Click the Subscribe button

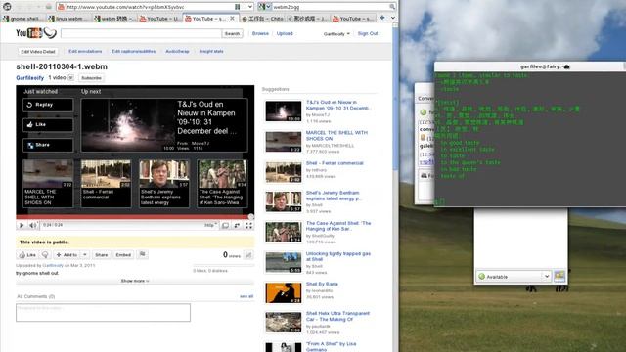91,78
